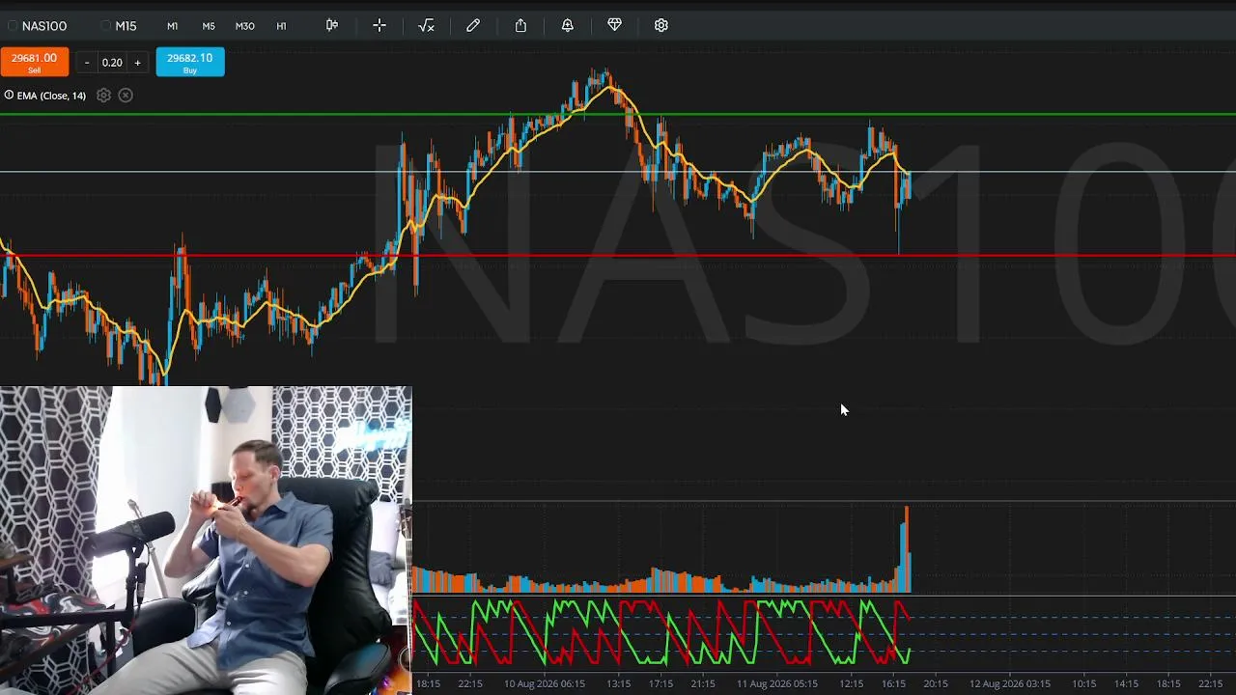Click the '12 Aug 2026 03:15' time label

(x=1010, y=683)
